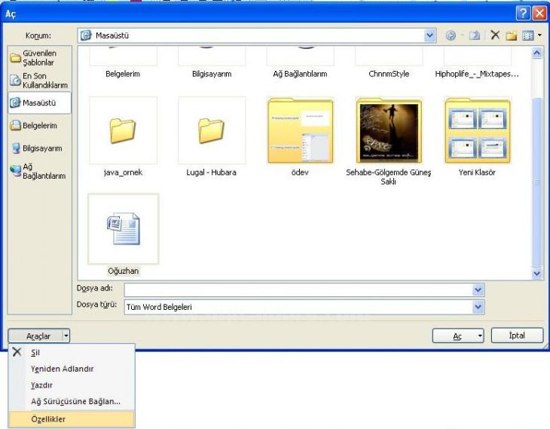Select the Yeni Klasör folder thumbnail
The width and height of the screenshot is (550, 429).
pyautogui.click(x=478, y=130)
